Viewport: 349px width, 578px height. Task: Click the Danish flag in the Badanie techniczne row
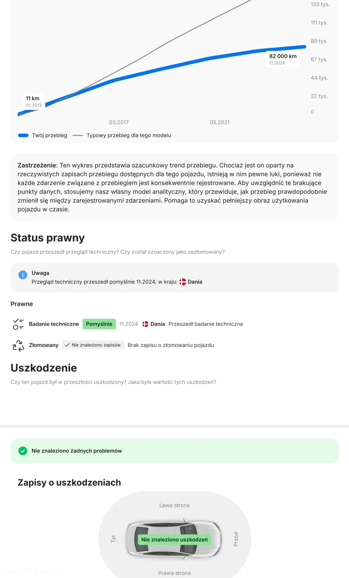tap(145, 324)
